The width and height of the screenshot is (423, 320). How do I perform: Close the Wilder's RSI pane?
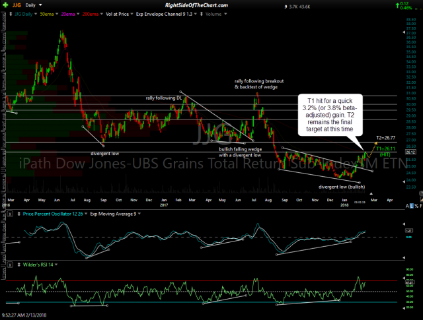coord(10,265)
